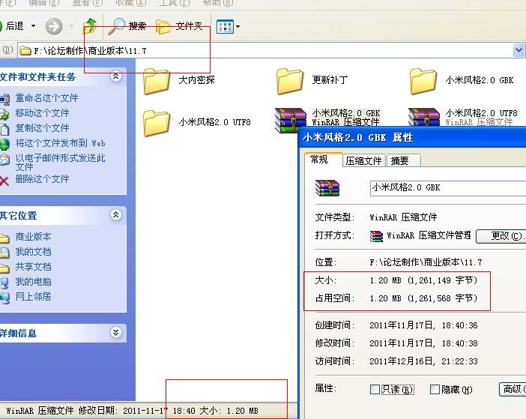Viewport: 526px width, 419px height.
Task: Click the file name field in properties
Action: click(x=448, y=188)
